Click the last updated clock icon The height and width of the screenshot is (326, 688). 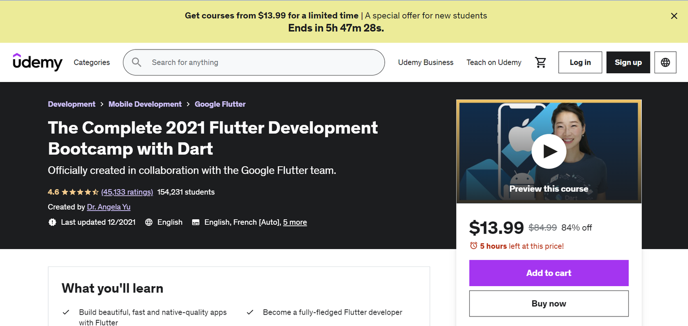pos(52,222)
